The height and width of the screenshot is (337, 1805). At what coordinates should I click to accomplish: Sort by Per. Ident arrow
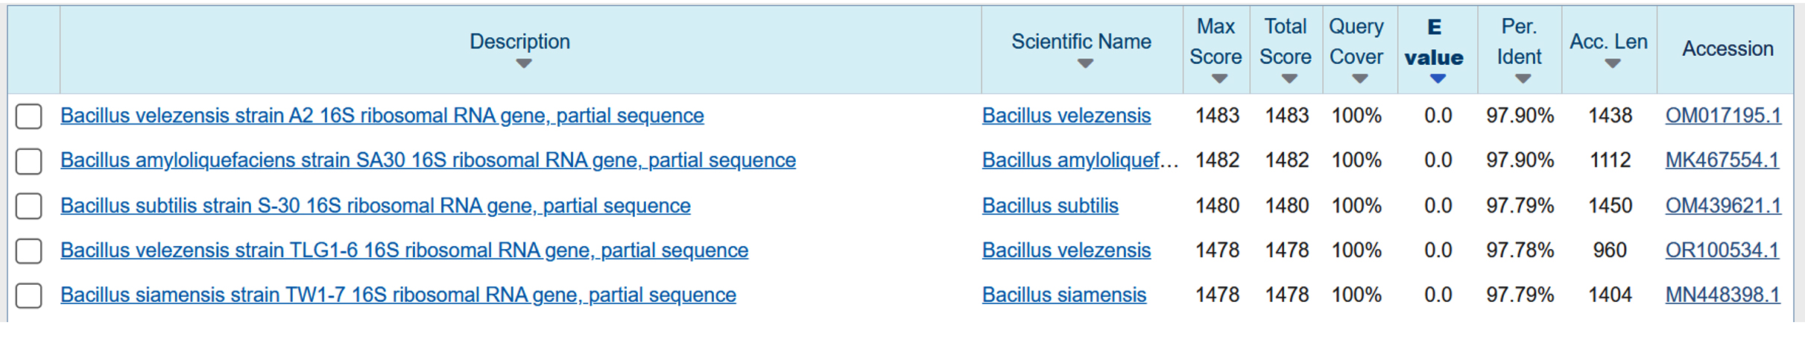(1523, 79)
